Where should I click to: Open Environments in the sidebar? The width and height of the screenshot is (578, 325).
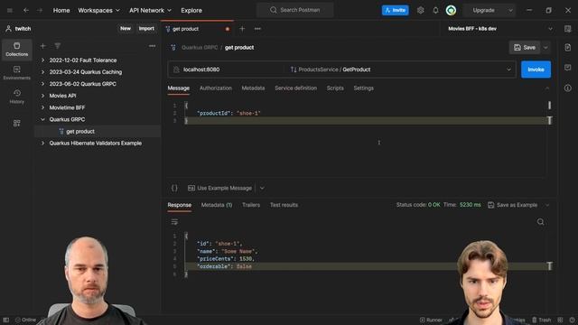16,73
